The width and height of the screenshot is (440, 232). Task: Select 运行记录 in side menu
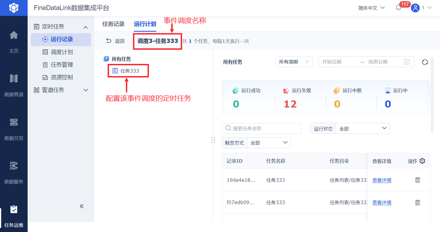(x=61, y=39)
